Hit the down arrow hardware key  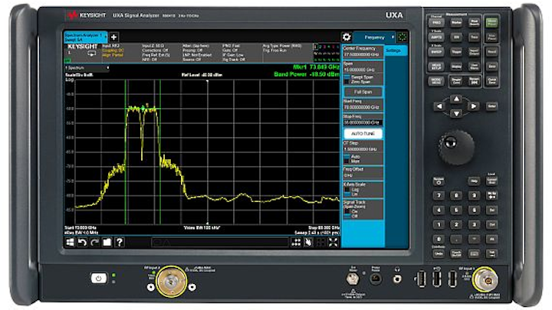tap(456, 113)
